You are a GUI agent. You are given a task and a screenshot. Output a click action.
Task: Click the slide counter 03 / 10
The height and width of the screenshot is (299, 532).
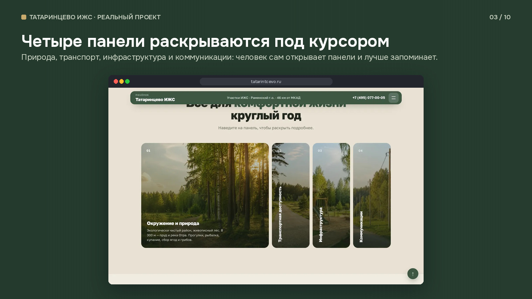point(500,17)
